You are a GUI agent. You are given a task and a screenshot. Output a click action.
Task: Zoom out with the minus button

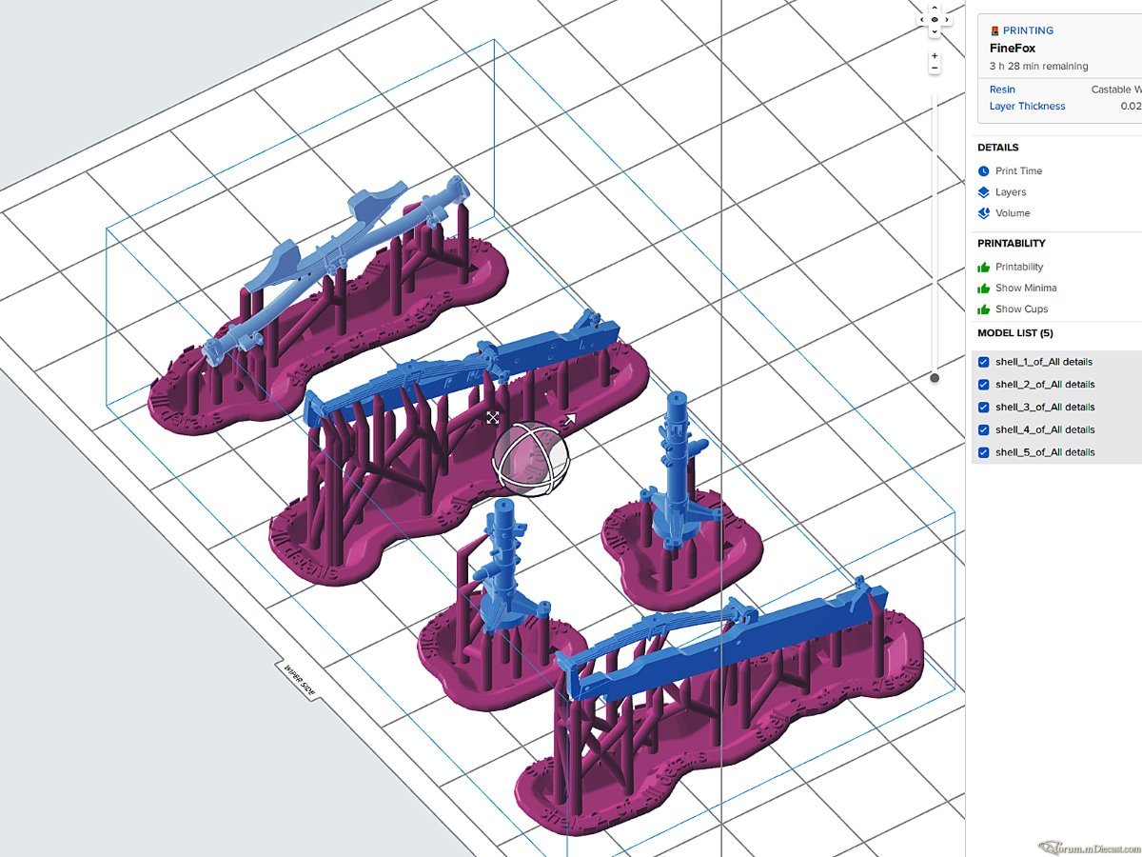935,69
